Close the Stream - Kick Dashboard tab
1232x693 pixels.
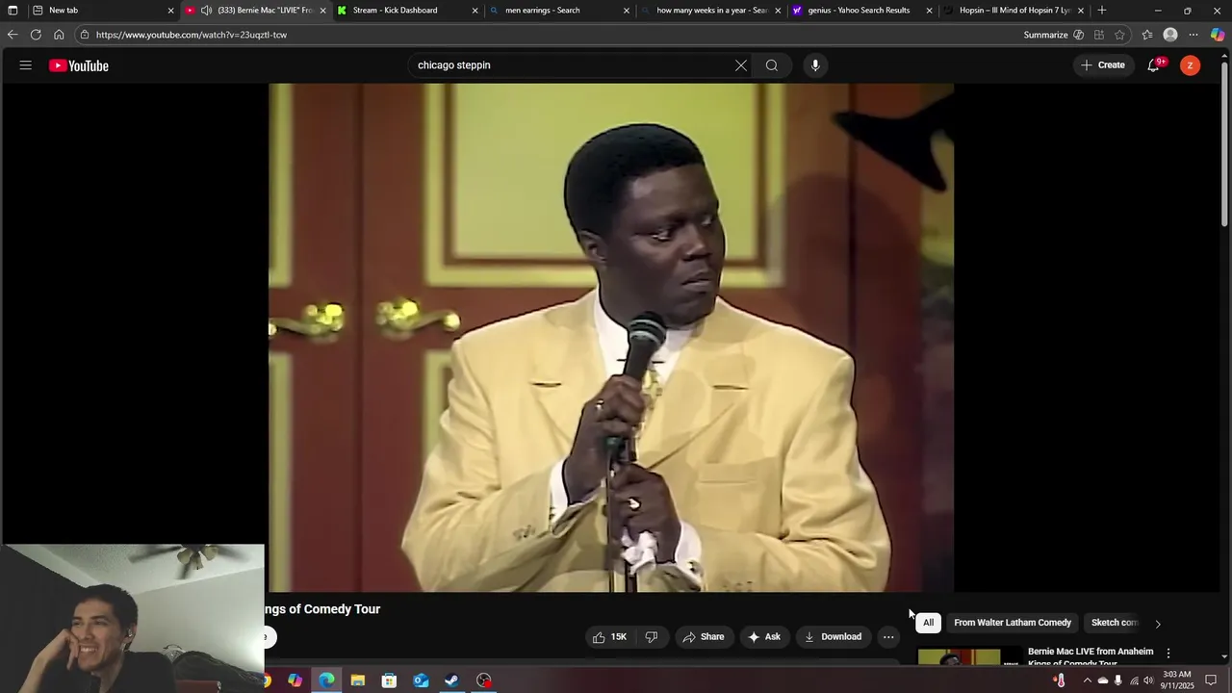tap(475, 11)
